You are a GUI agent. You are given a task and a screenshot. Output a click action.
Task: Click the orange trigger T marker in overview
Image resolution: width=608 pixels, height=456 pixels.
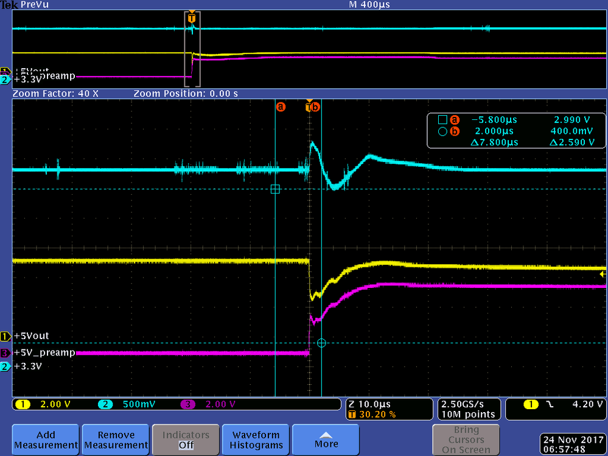192,18
